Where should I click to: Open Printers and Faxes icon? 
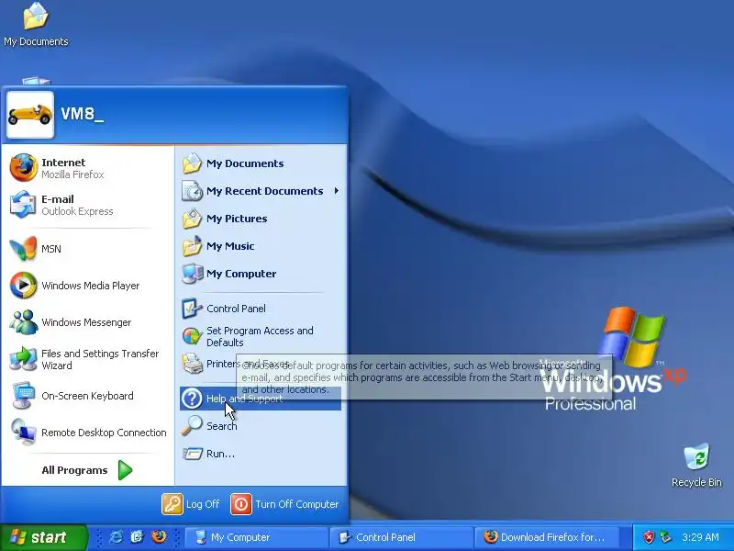click(192, 364)
